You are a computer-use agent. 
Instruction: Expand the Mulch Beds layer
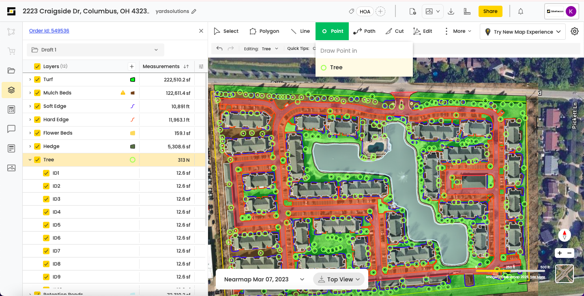pos(30,93)
